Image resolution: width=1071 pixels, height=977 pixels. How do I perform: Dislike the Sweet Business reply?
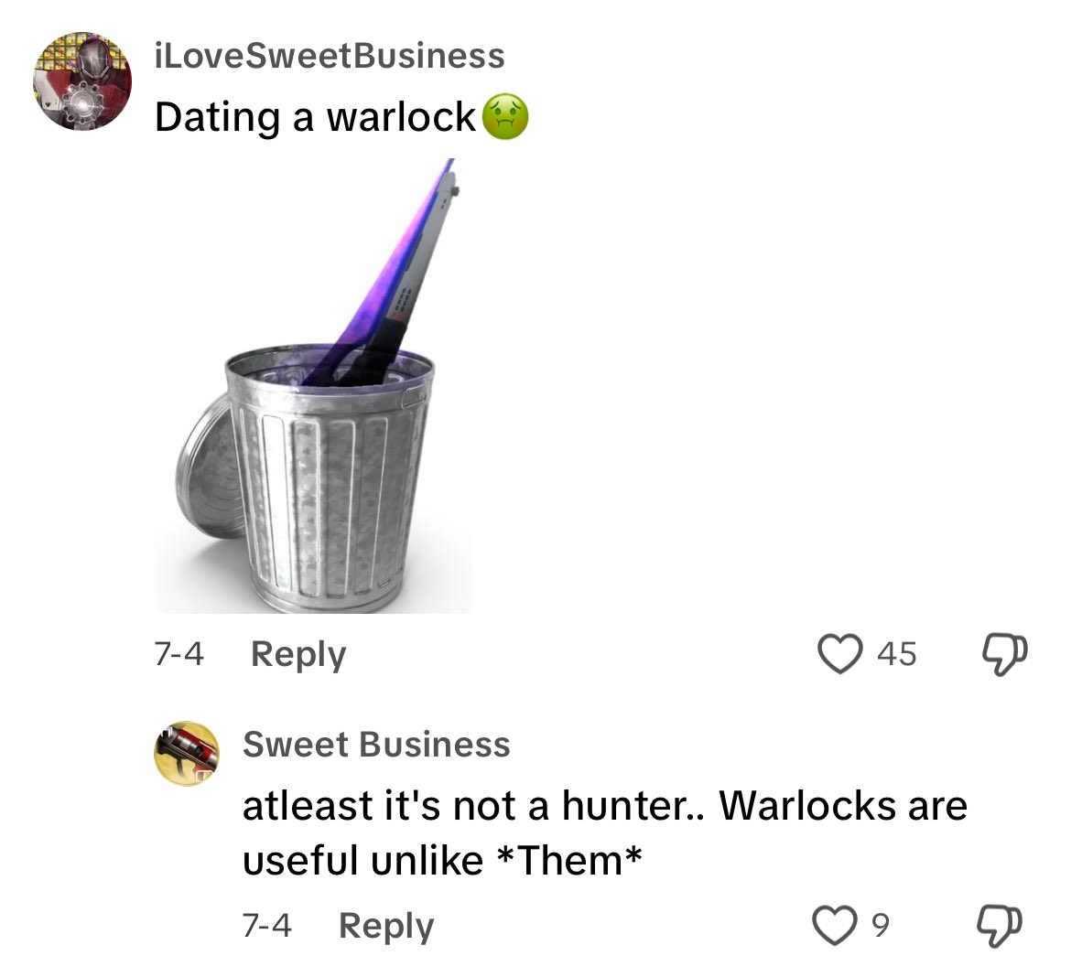point(1000,926)
